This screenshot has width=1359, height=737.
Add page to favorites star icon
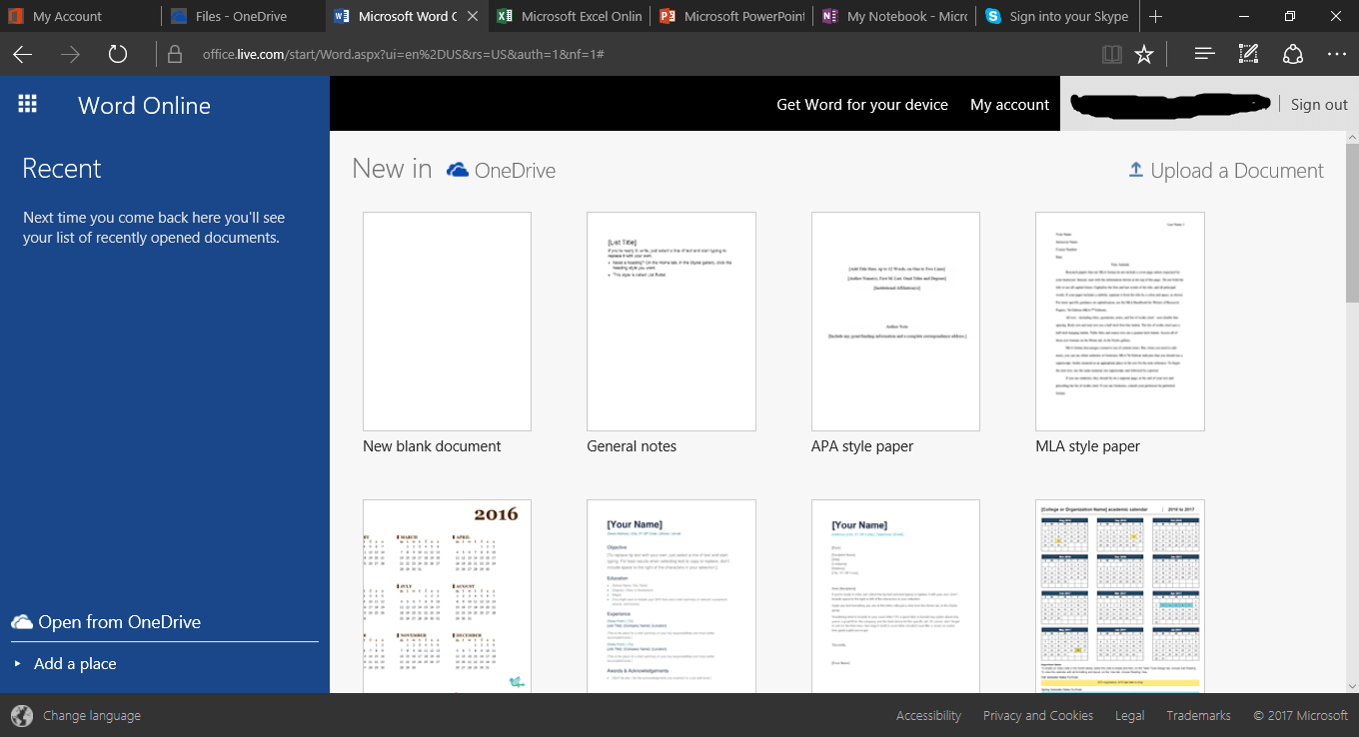(x=1144, y=54)
